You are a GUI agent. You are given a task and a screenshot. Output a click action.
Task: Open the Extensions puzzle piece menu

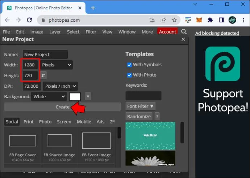210,20
